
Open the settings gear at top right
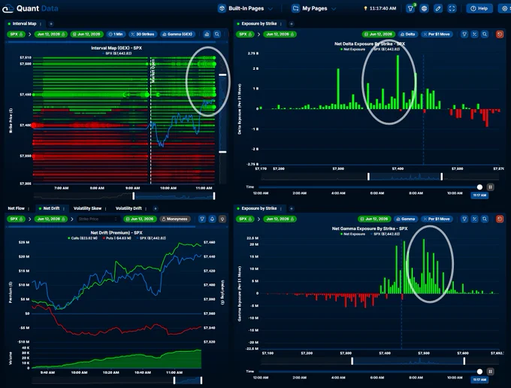coord(504,8)
